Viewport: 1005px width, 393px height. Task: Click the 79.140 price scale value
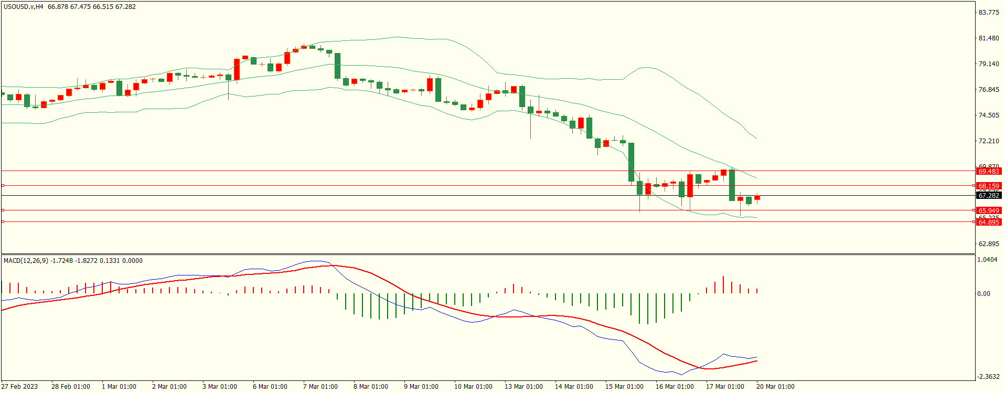tap(989, 63)
